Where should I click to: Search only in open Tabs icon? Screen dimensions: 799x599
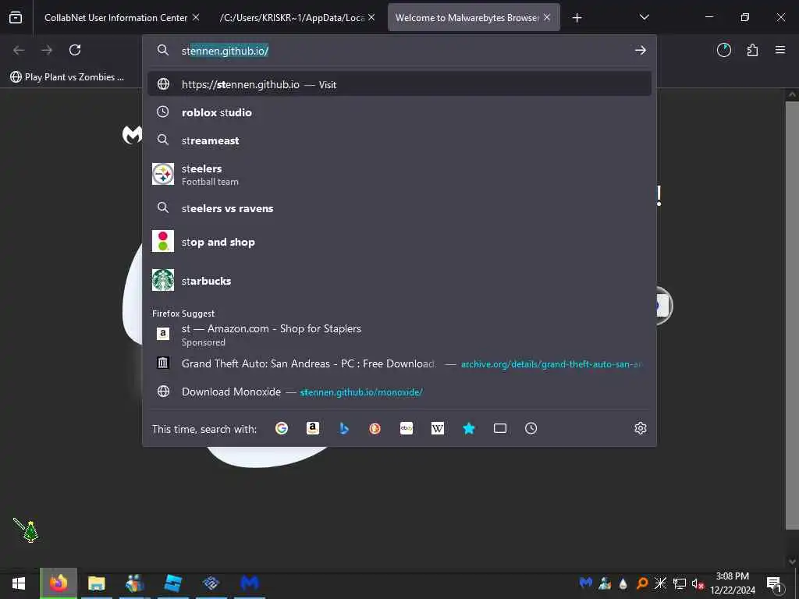pos(500,428)
